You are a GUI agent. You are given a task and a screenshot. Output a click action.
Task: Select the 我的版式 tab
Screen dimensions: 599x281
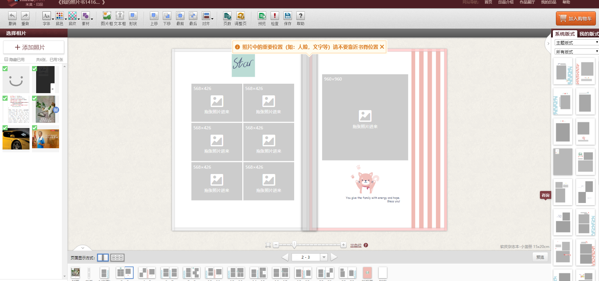[x=589, y=34]
